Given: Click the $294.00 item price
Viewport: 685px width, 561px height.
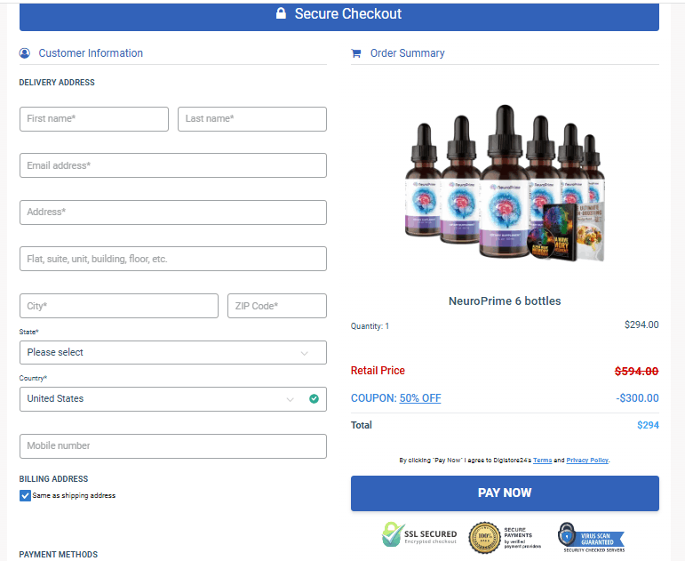Looking at the screenshot, I should [641, 325].
